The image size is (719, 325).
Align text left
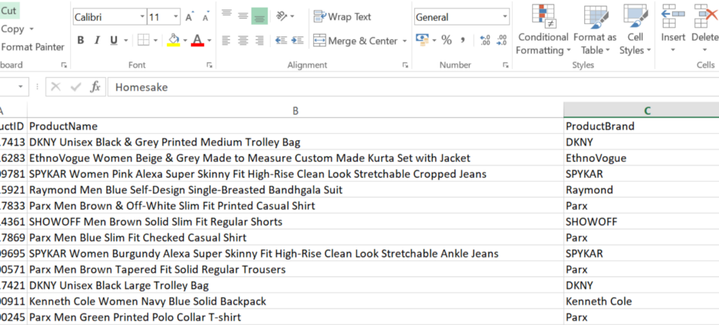tap(226, 40)
